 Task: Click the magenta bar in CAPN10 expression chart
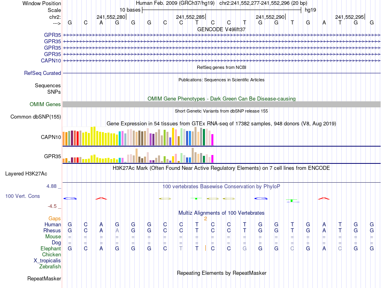[x=213, y=140]
